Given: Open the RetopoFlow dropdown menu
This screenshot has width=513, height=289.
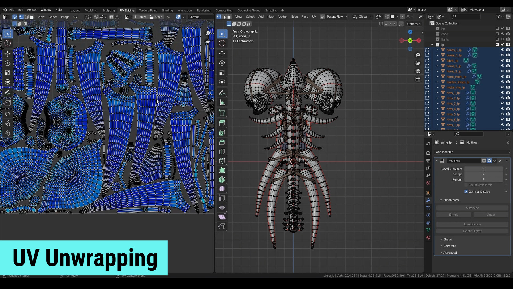Looking at the screenshot, I should pos(336,17).
